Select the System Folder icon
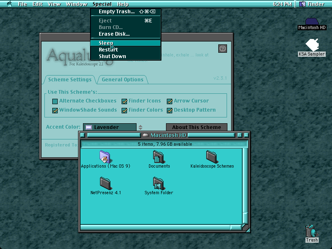 point(159,183)
